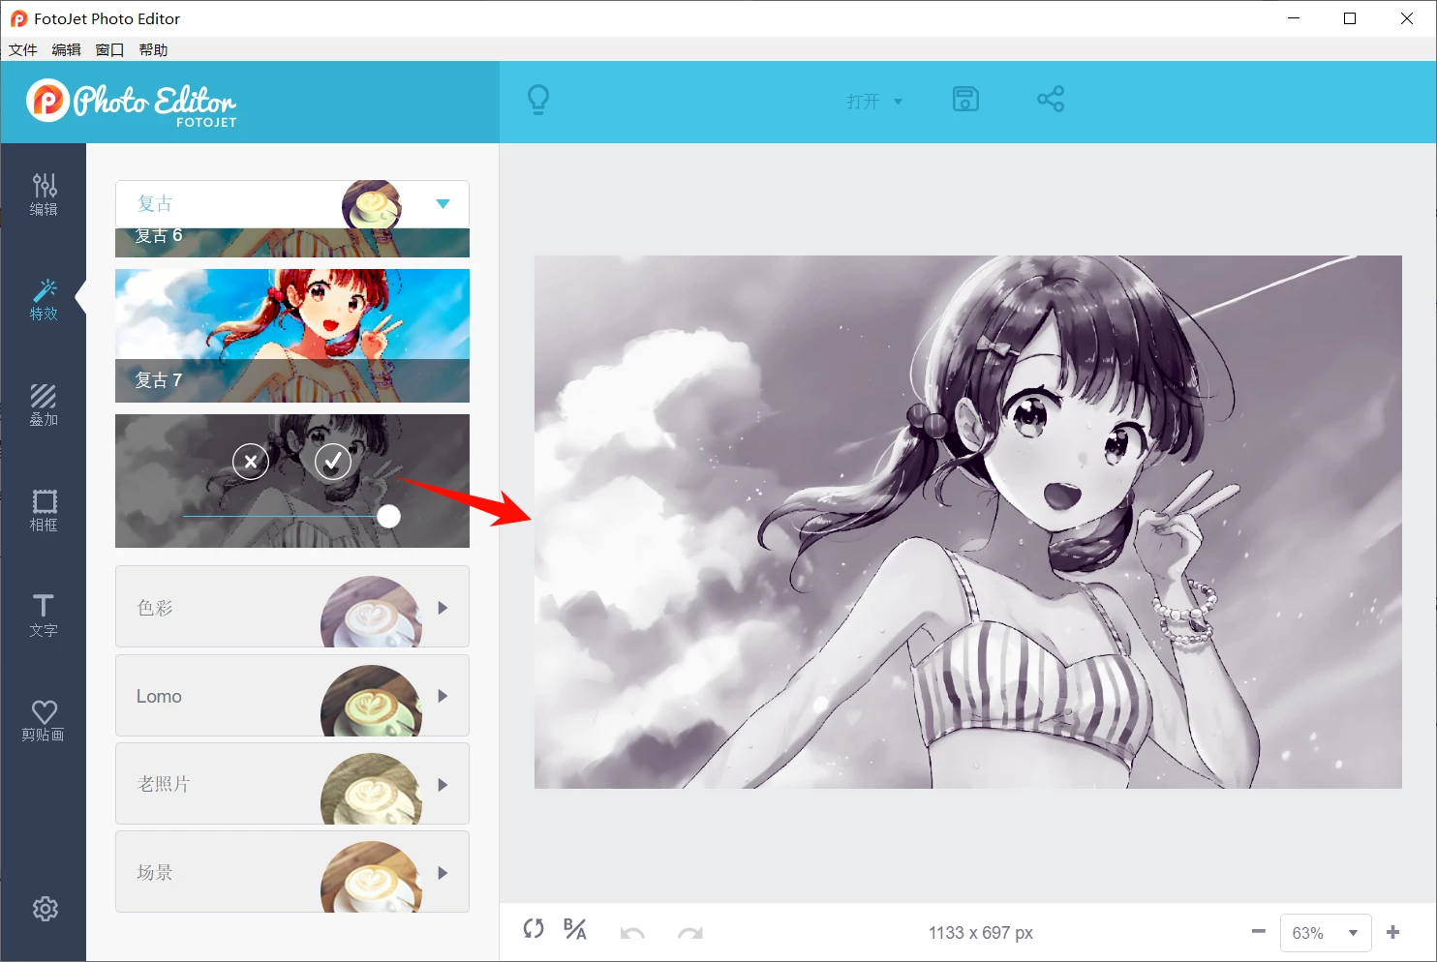Viewport: 1437px width, 962px height.
Task: Open the 叠加 overlay panel
Action: coord(44,406)
